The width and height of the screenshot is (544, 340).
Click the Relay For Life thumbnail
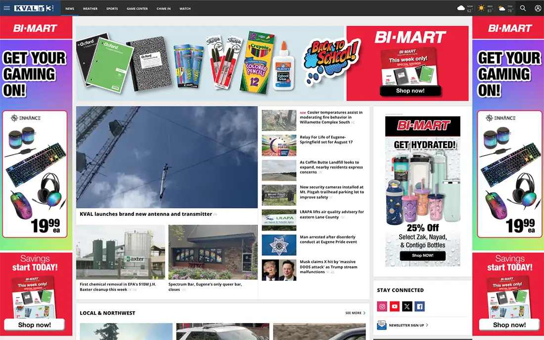[279, 145]
